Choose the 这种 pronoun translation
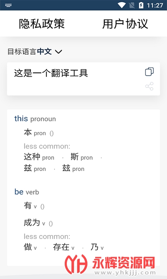 pyautogui.click(x=32, y=157)
